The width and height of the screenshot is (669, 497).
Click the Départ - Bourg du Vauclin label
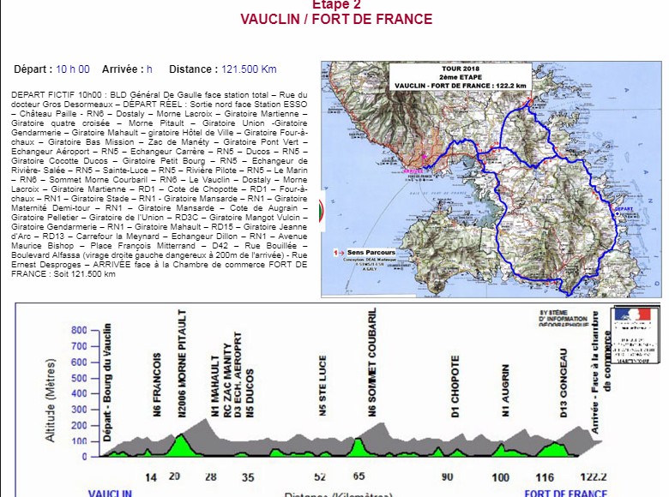(106, 382)
